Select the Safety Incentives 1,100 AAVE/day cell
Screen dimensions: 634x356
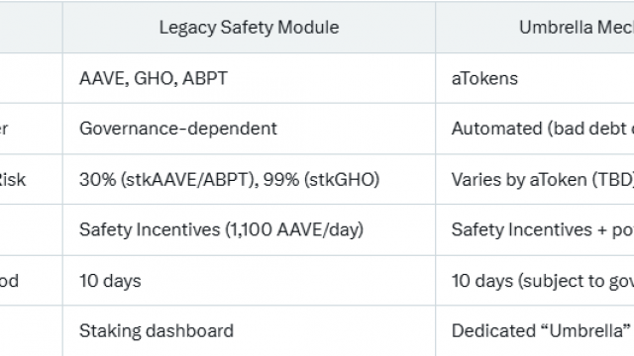coord(249,229)
